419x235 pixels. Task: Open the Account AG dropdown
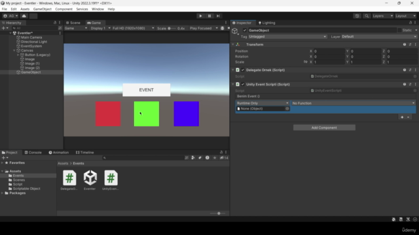10,16
